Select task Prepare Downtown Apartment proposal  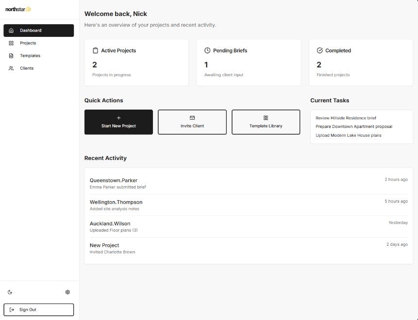tap(354, 127)
